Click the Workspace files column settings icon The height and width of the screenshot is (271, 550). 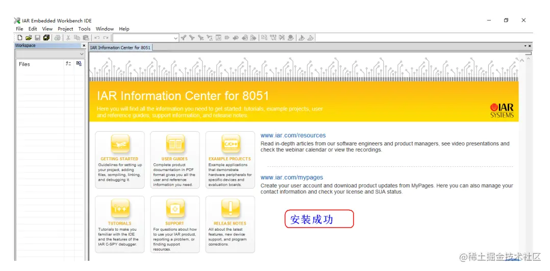point(68,63)
